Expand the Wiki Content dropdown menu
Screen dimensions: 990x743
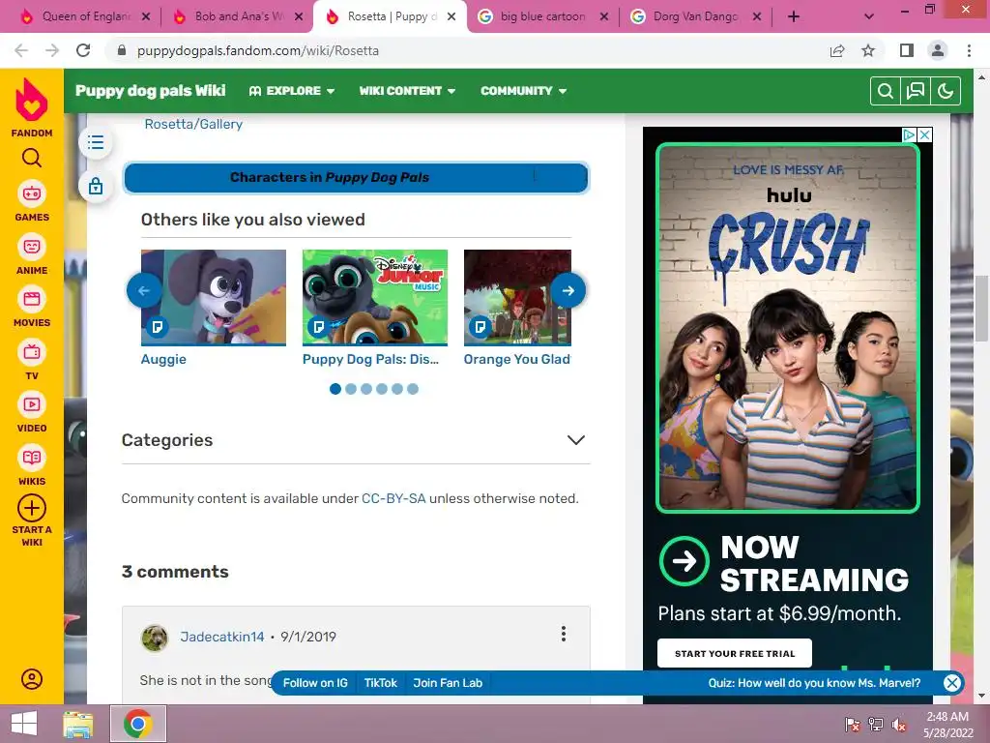pos(407,91)
